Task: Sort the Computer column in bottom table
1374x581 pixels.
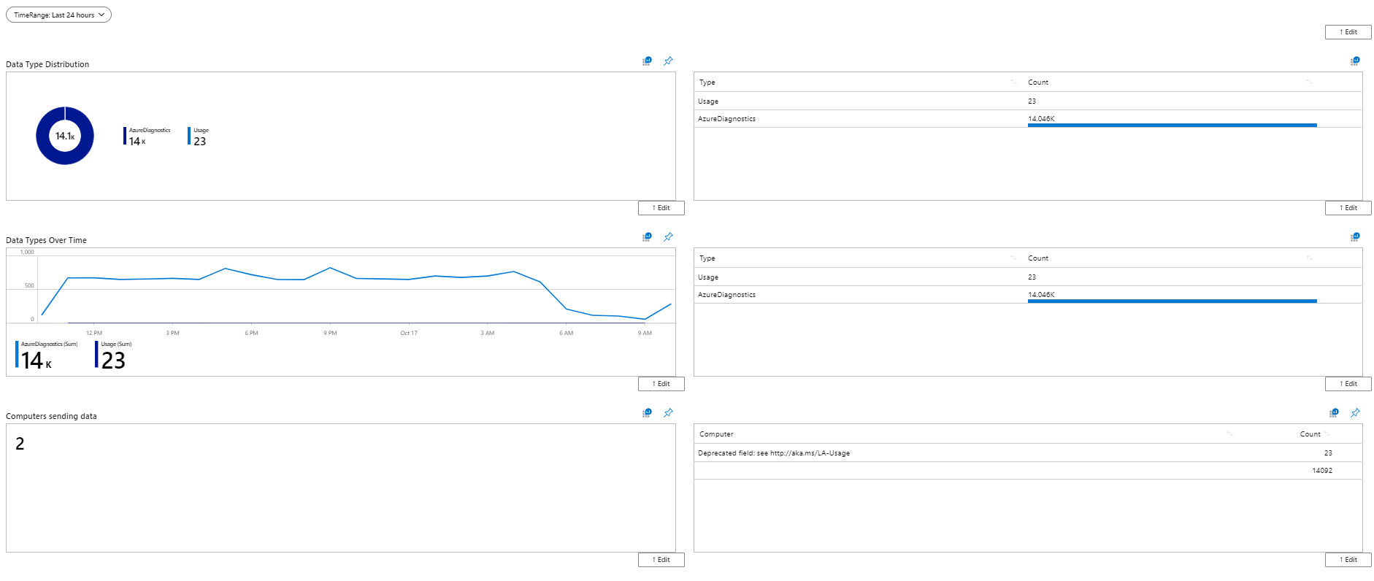Action: click(1229, 434)
